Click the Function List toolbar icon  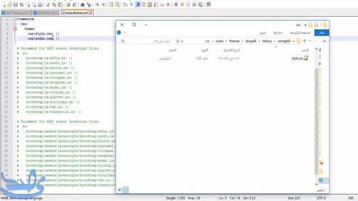[156, 5]
